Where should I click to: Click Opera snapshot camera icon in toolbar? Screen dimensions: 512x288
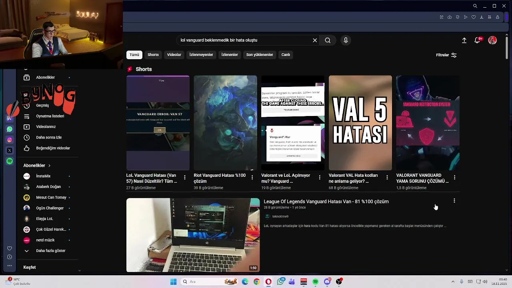450,17
